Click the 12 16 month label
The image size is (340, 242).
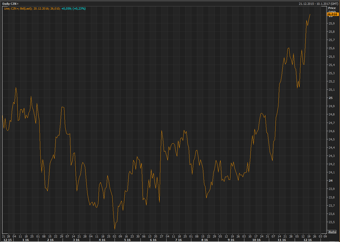(x=308, y=240)
